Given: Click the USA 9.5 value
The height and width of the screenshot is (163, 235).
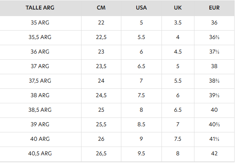Looking at the screenshot, I should (x=141, y=153).
